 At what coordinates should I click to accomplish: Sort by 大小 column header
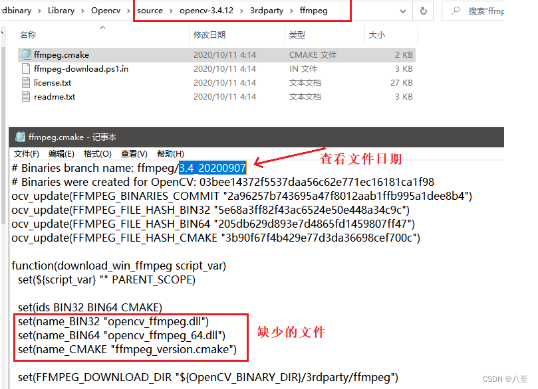(377, 35)
